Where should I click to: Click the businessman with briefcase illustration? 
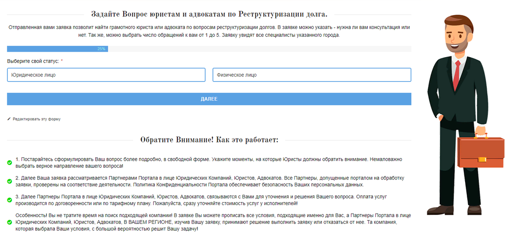coord(465,114)
